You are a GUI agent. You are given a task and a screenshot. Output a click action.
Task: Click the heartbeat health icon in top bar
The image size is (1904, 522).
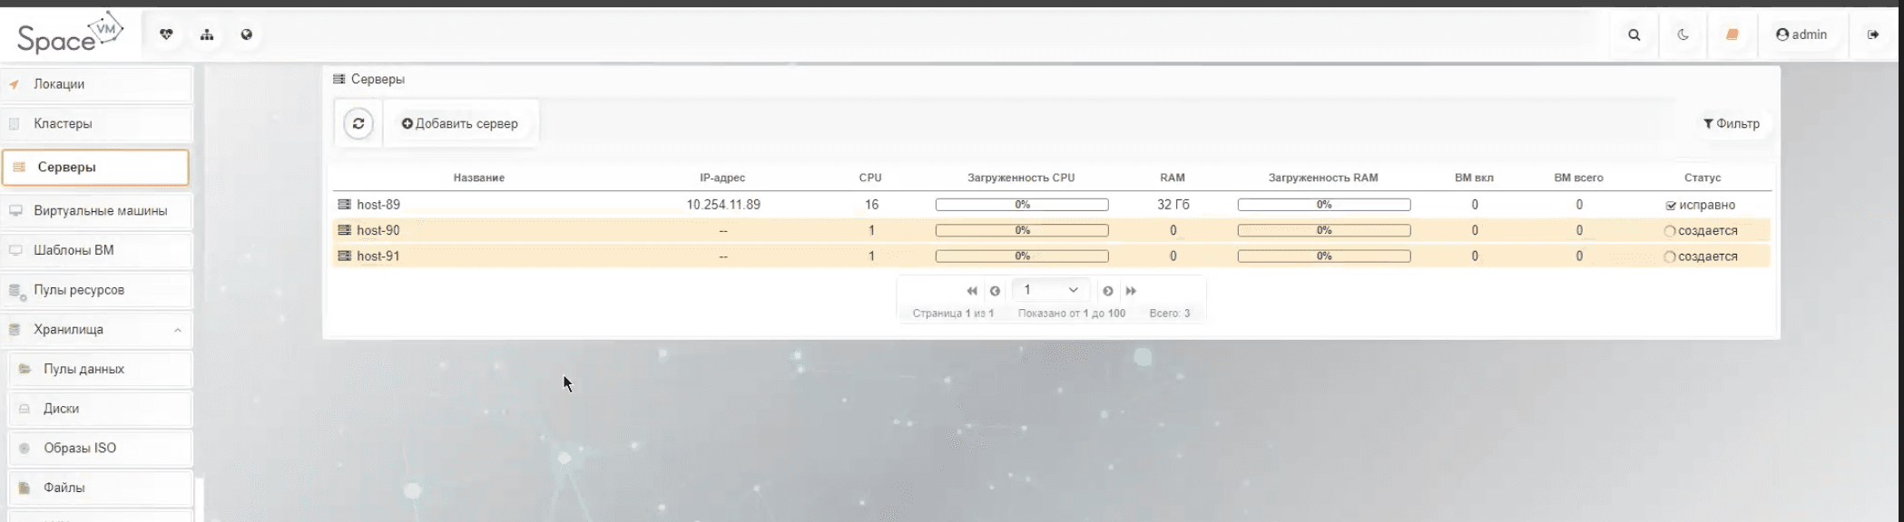coord(166,34)
